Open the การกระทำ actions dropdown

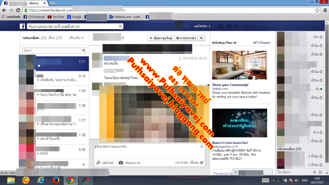pos(185,38)
